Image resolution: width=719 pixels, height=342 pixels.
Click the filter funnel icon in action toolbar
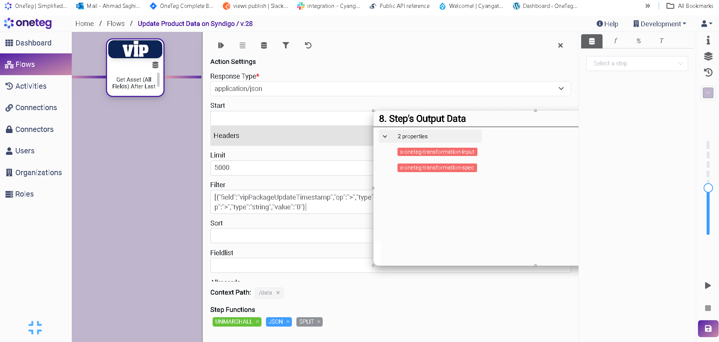click(285, 45)
